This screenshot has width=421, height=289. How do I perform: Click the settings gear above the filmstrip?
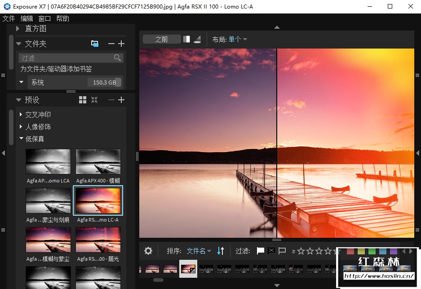pyautogui.click(x=148, y=251)
